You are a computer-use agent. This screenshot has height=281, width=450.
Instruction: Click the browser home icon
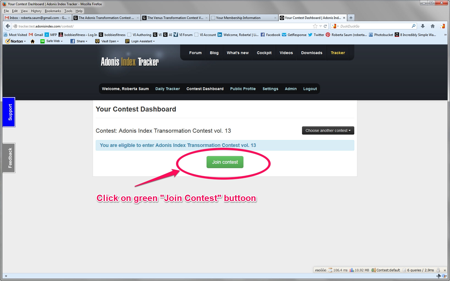click(433, 26)
